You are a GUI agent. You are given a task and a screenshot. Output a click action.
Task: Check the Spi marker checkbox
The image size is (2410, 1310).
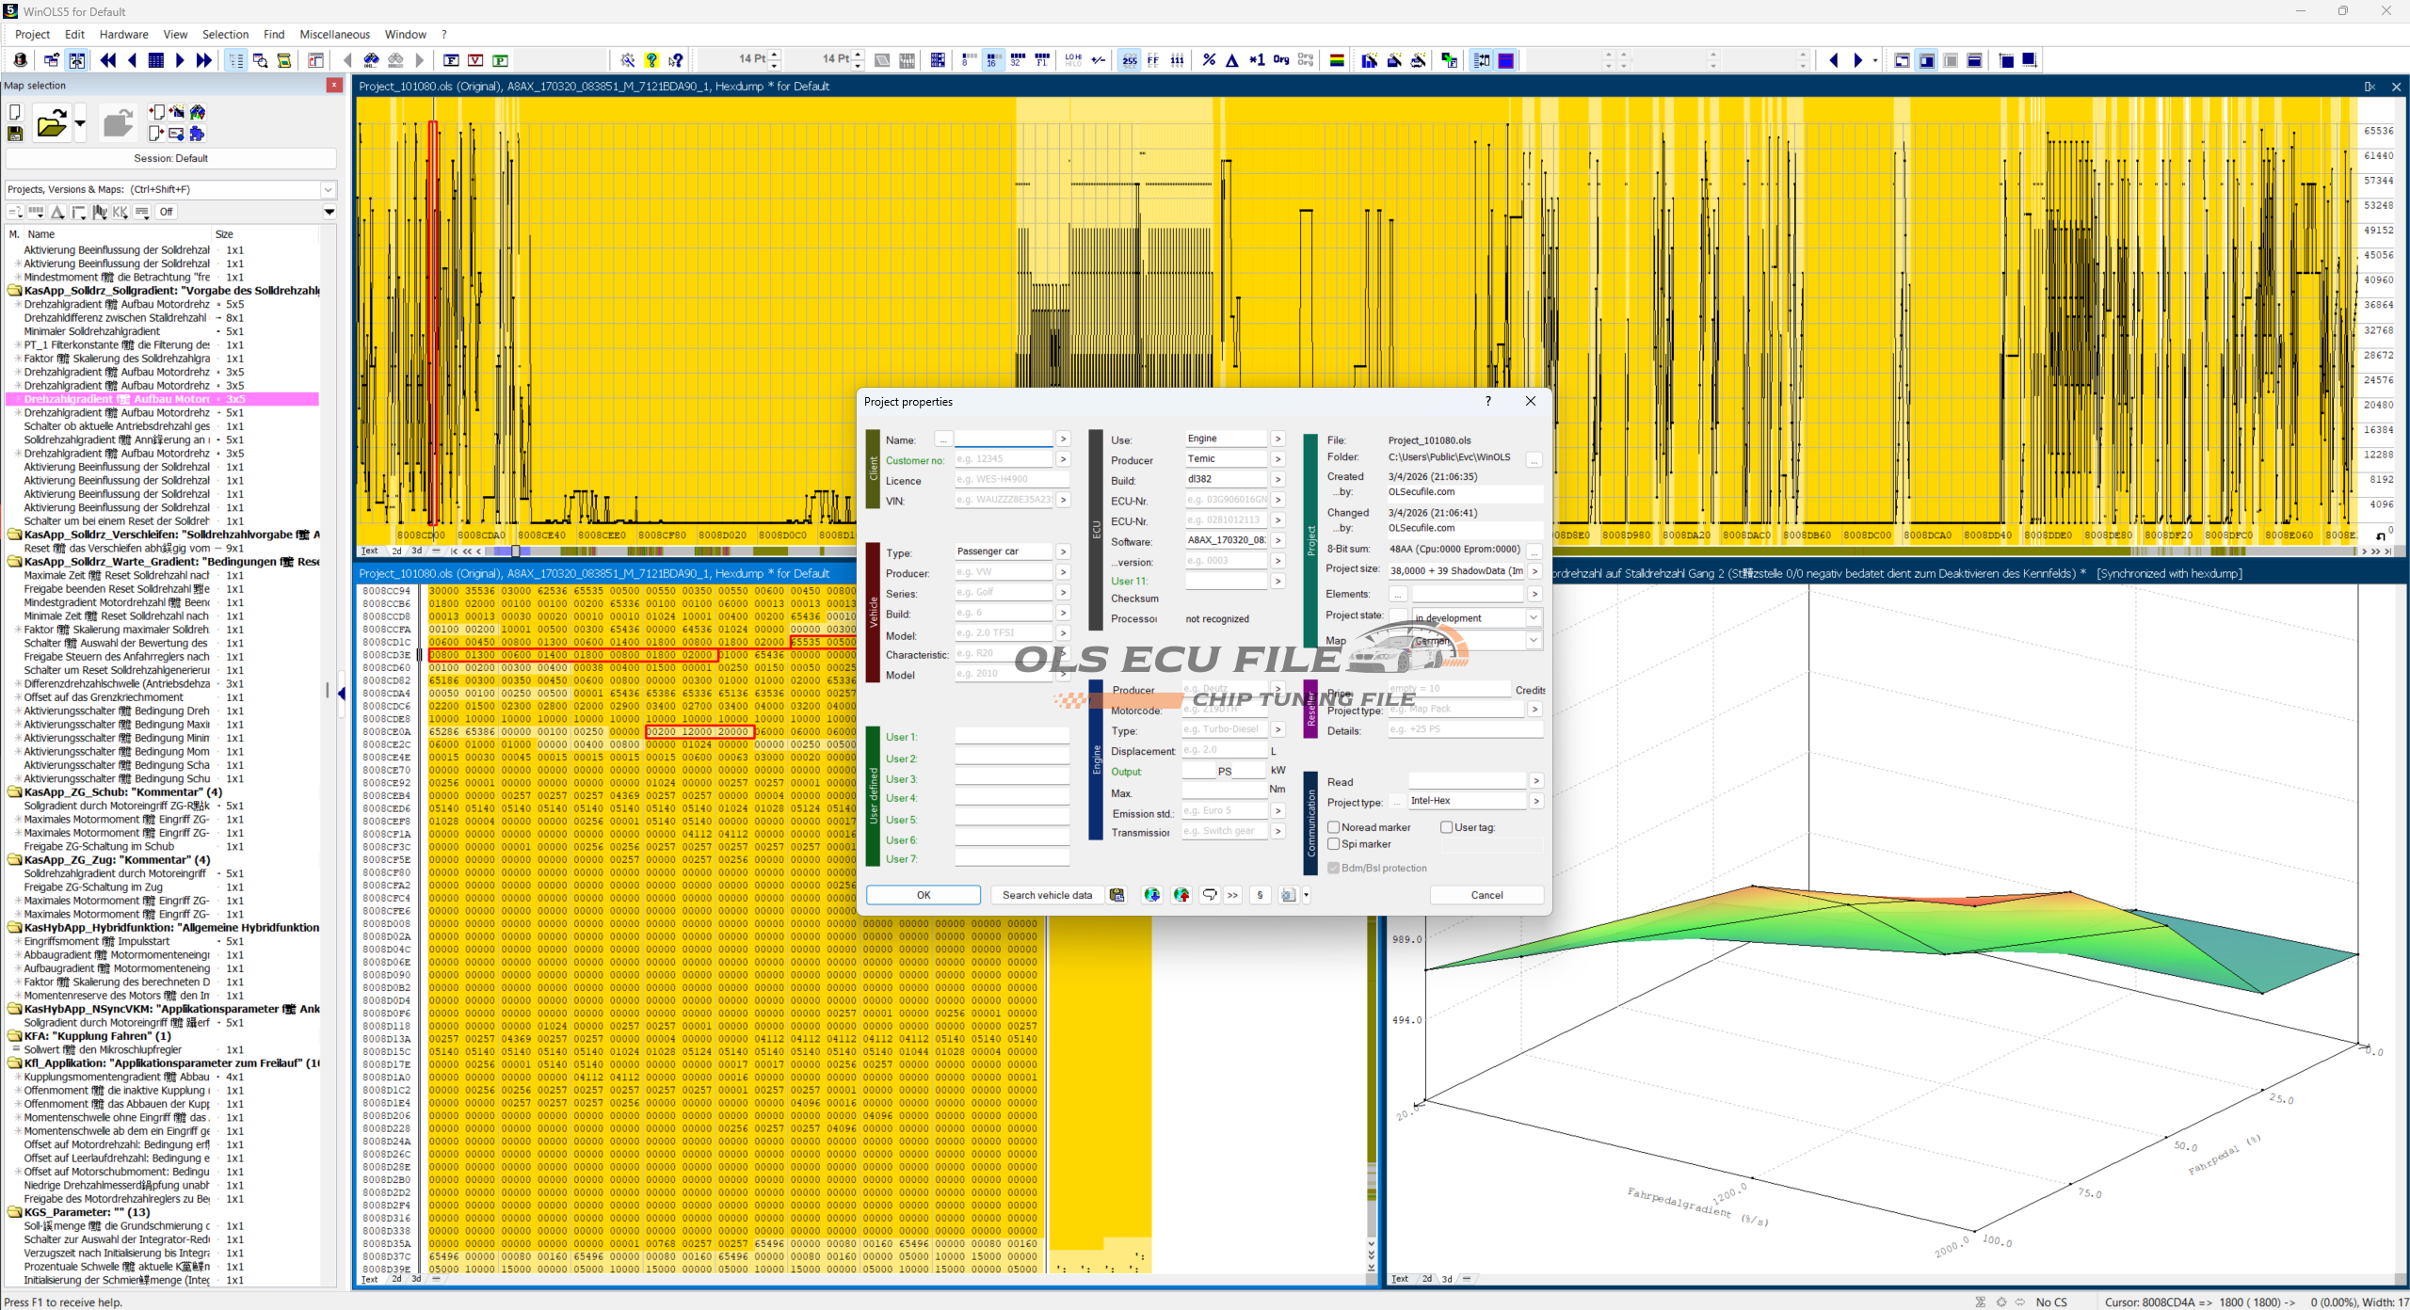[x=1334, y=844]
